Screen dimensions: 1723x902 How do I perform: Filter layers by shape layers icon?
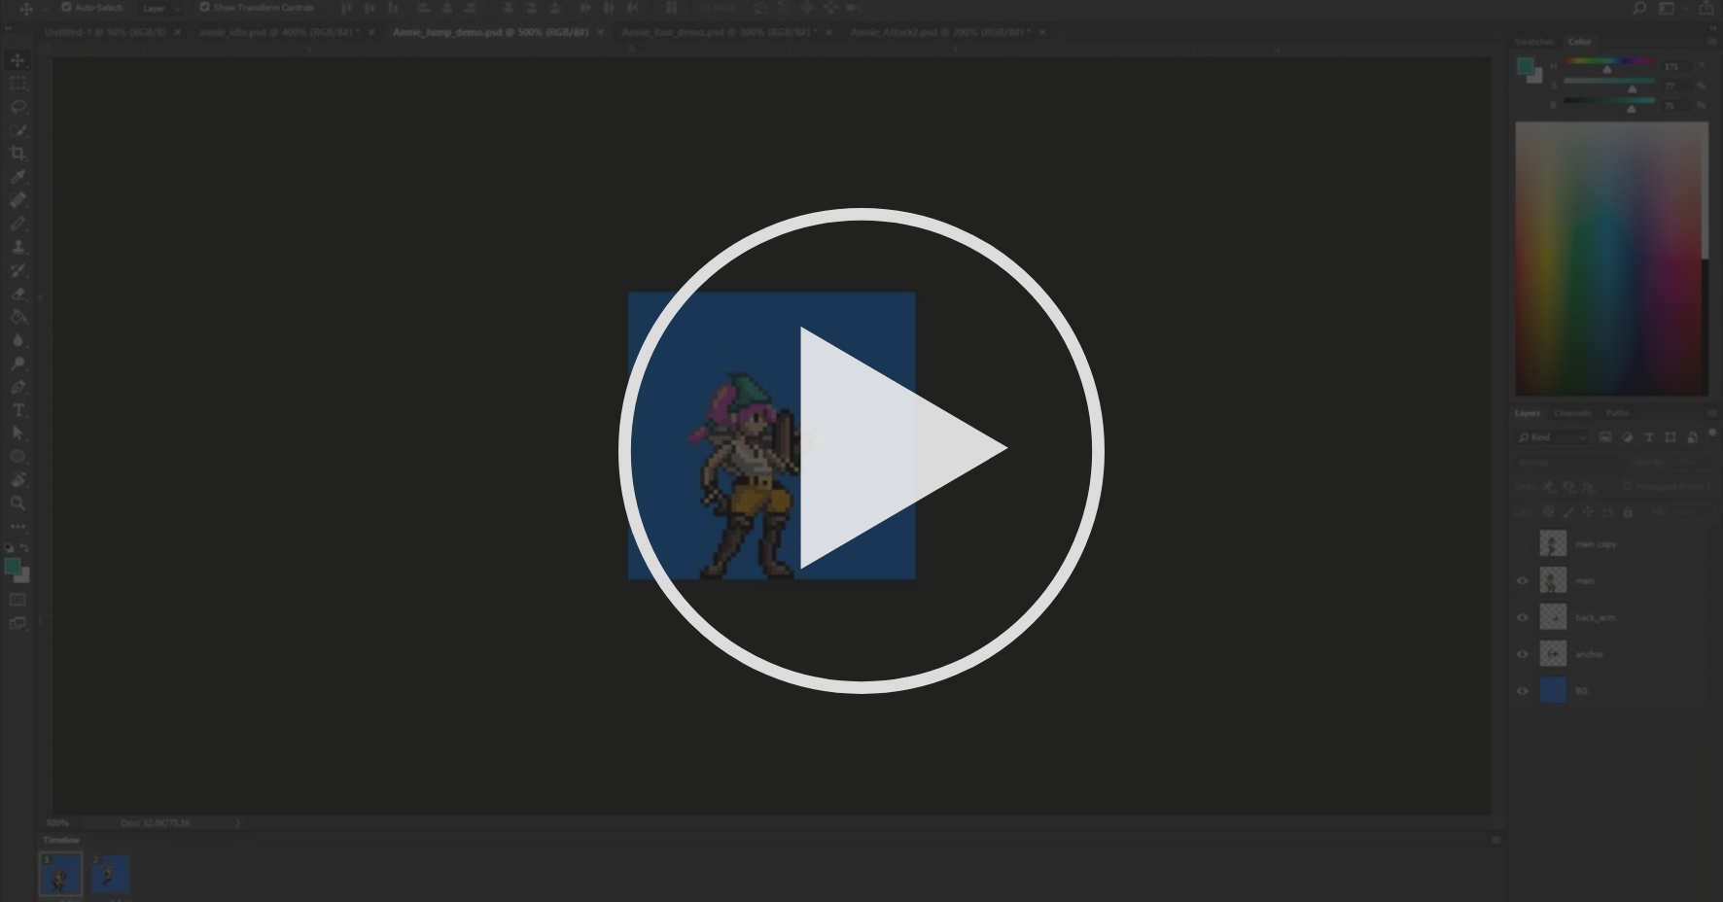pyautogui.click(x=1670, y=437)
